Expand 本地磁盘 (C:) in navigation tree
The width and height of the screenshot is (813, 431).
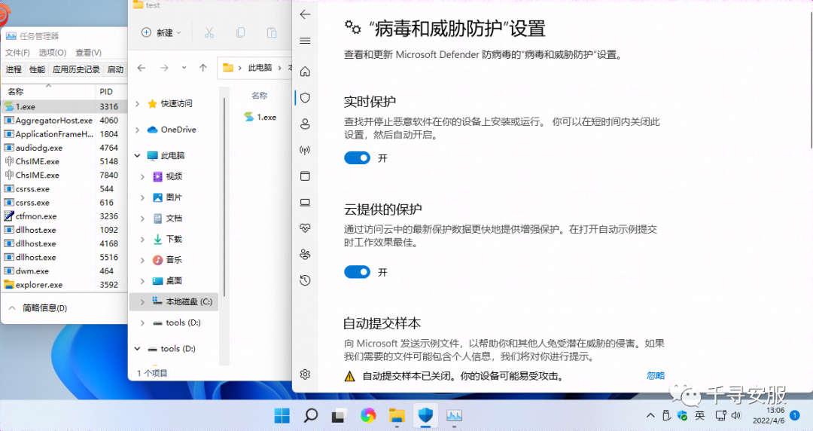(x=142, y=301)
